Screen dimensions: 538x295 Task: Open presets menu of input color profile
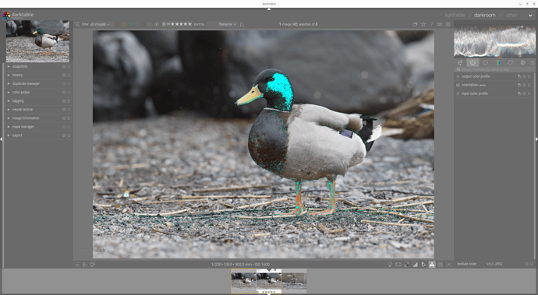(x=529, y=93)
